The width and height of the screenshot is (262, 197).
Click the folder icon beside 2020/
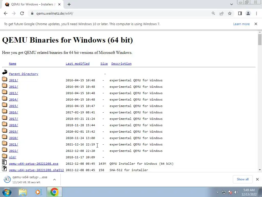pos(5,137)
